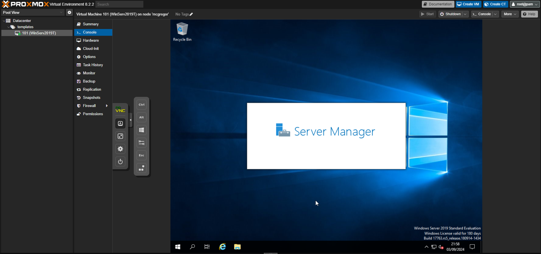This screenshot has width=541, height=254.
Task: Click the Shutdown button
Action: coord(450,14)
